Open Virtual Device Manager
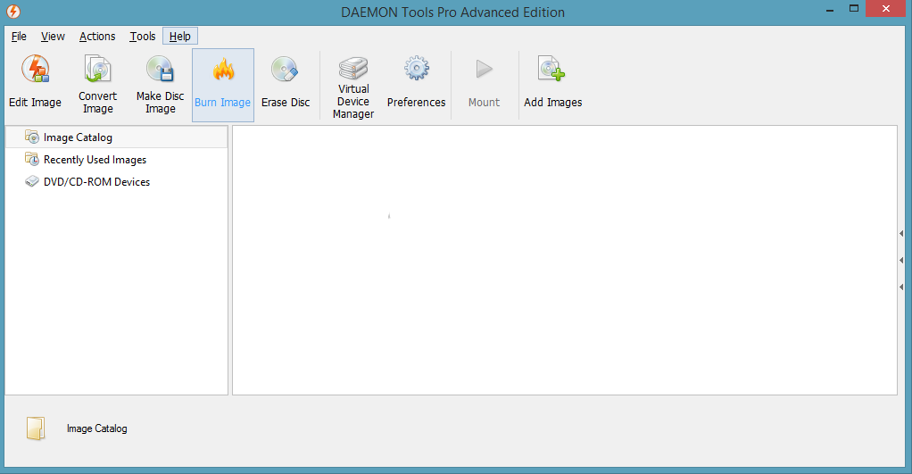Viewport: 912px width, 474px height. (353, 85)
